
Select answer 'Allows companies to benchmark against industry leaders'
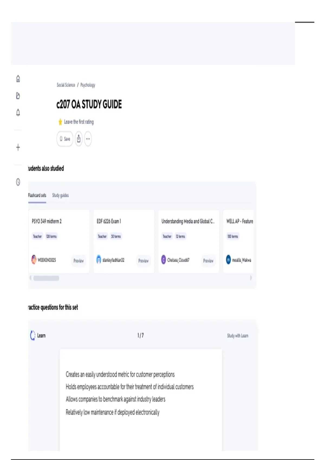[115, 399]
